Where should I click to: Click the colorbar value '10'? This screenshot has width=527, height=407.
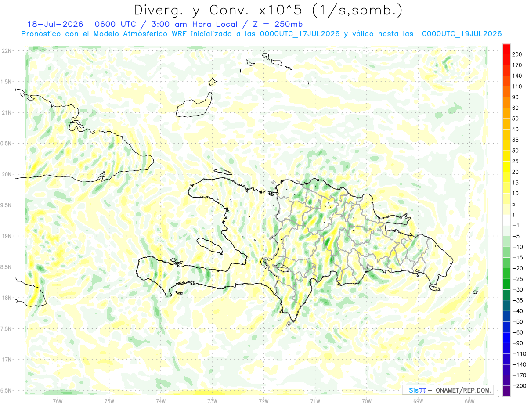[516, 194]
